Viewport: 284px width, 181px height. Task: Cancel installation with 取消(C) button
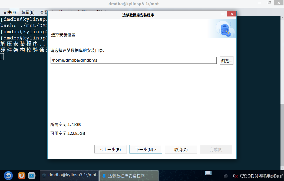tap(181, 149)
